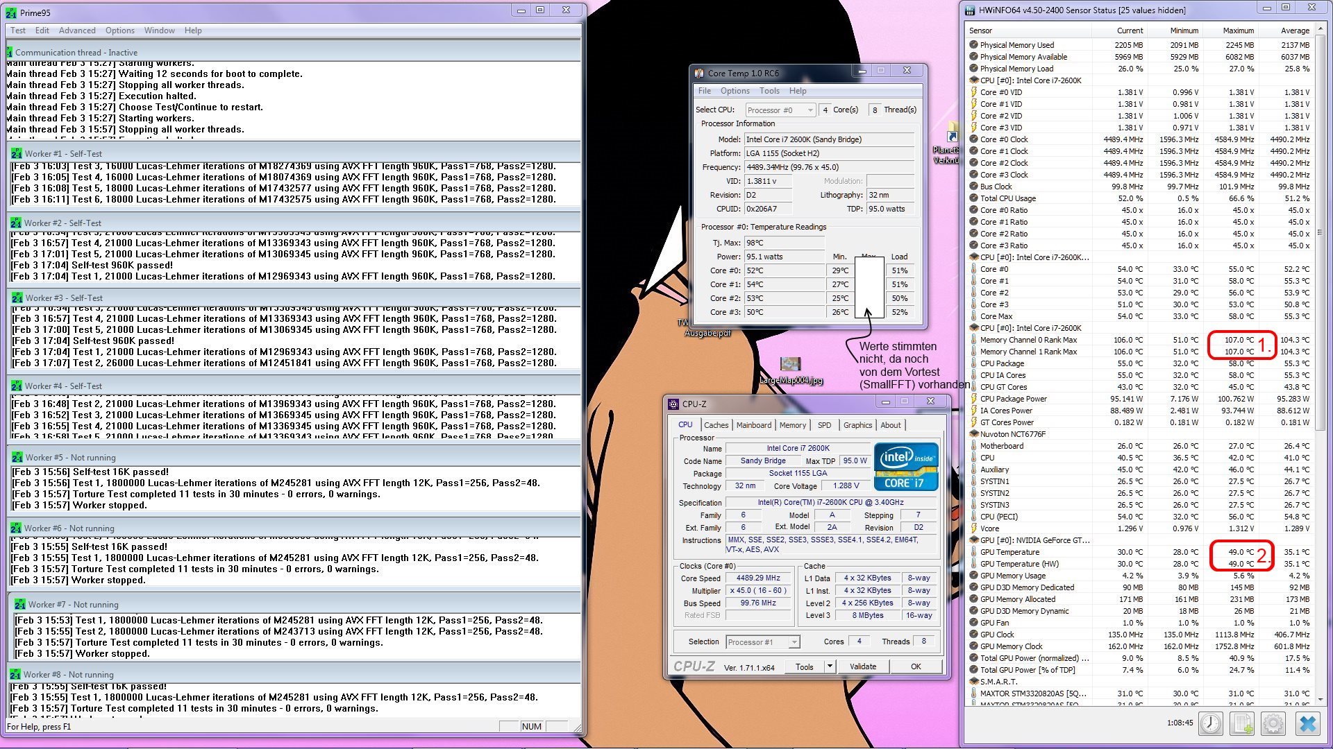Viewport: 1333px width, 749px height.
Task: Click the HWiNFO vertical scrollbar thumb
Action: pos(1319,232)
